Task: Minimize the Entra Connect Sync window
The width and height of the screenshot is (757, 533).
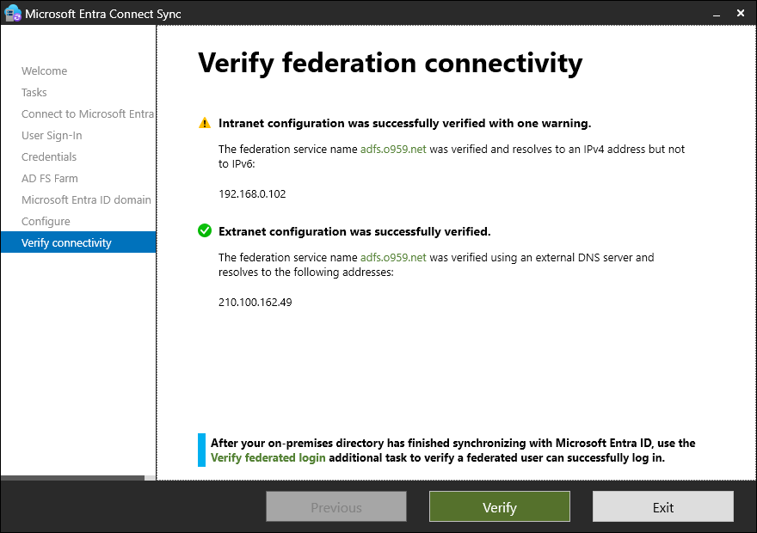Action: [x=717, y=14]
